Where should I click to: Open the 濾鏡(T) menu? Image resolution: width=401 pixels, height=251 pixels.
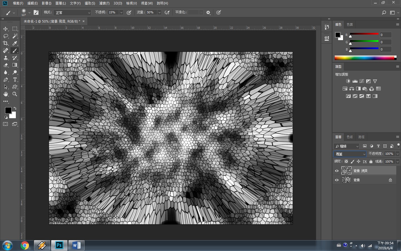[x=104, y=3]
